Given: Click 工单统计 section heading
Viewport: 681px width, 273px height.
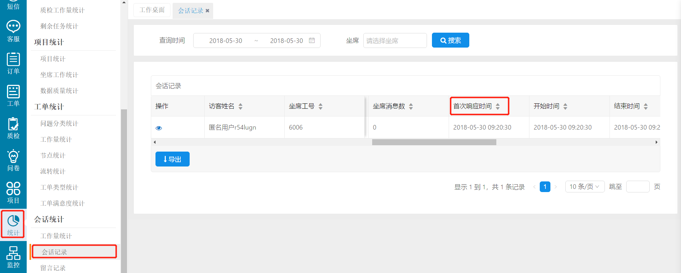Looking at the screenshot, I should (x=49, y=107).
